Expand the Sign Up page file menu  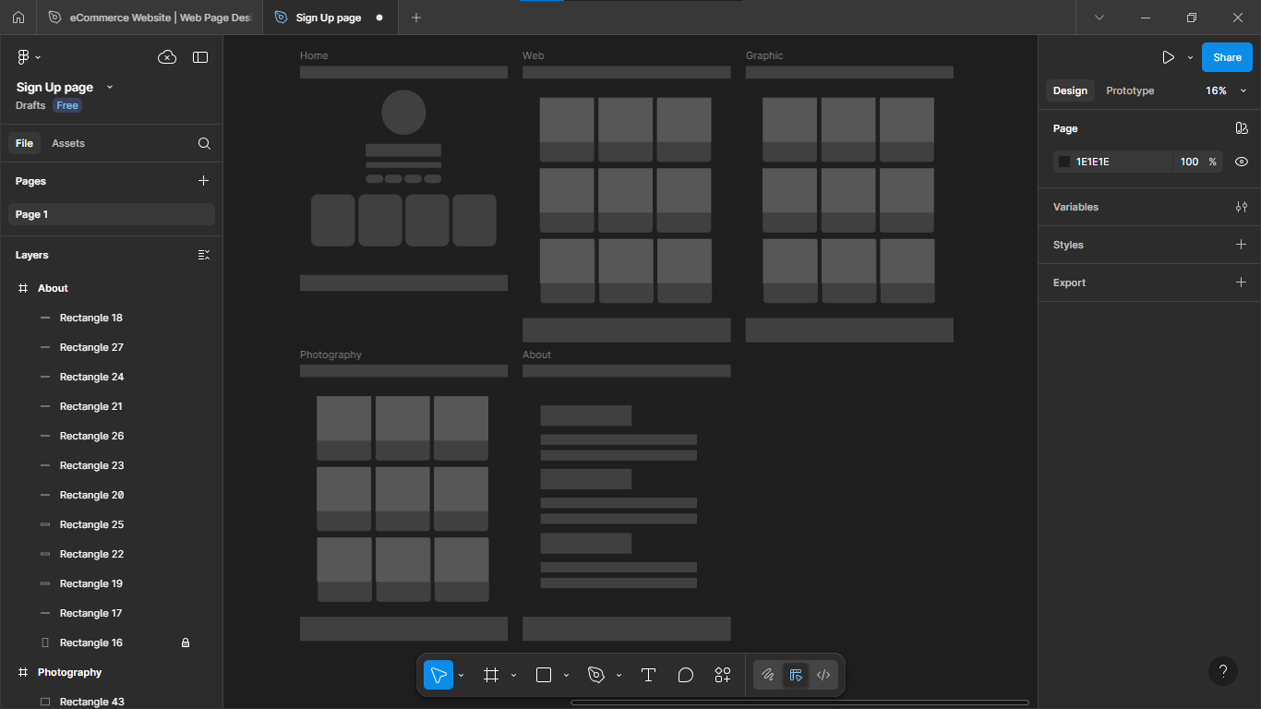[110, 87]
